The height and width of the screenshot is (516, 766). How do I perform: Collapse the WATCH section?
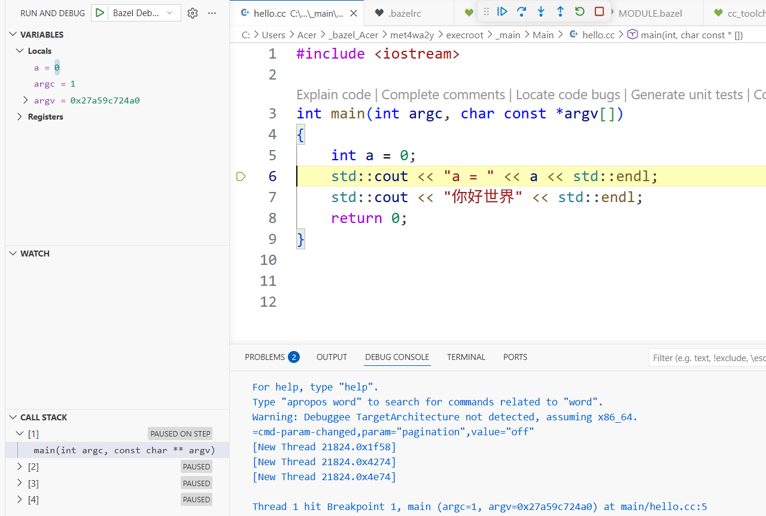tap(13, 254)
